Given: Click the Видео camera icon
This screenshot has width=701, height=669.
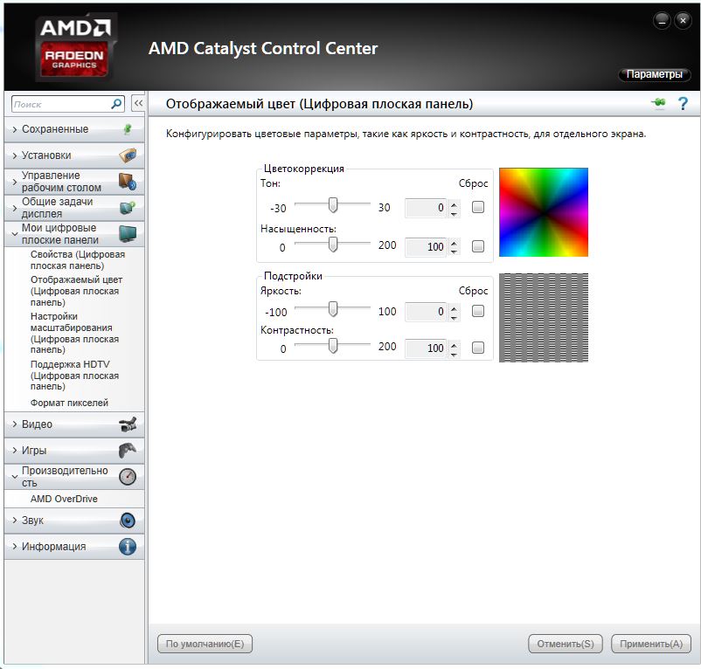Looking at the screenshot, I should [x=128, y=424].
